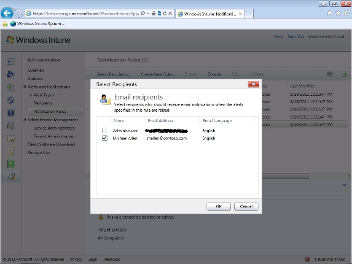The image size is (352, 264).
Task: Click Create New Rule toolbar command
Action: coord(157,74)
